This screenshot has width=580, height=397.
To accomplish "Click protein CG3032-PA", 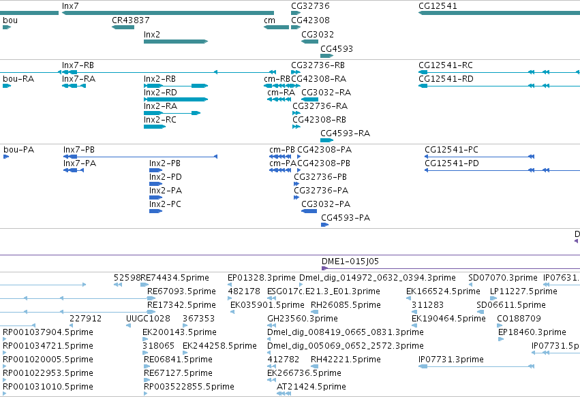I will coord(309,211).
